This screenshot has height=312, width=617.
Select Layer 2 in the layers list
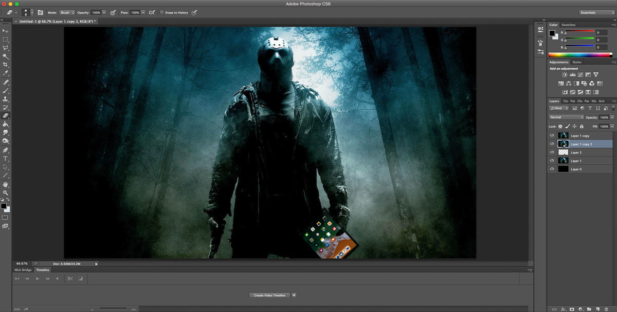coord(576,152)
